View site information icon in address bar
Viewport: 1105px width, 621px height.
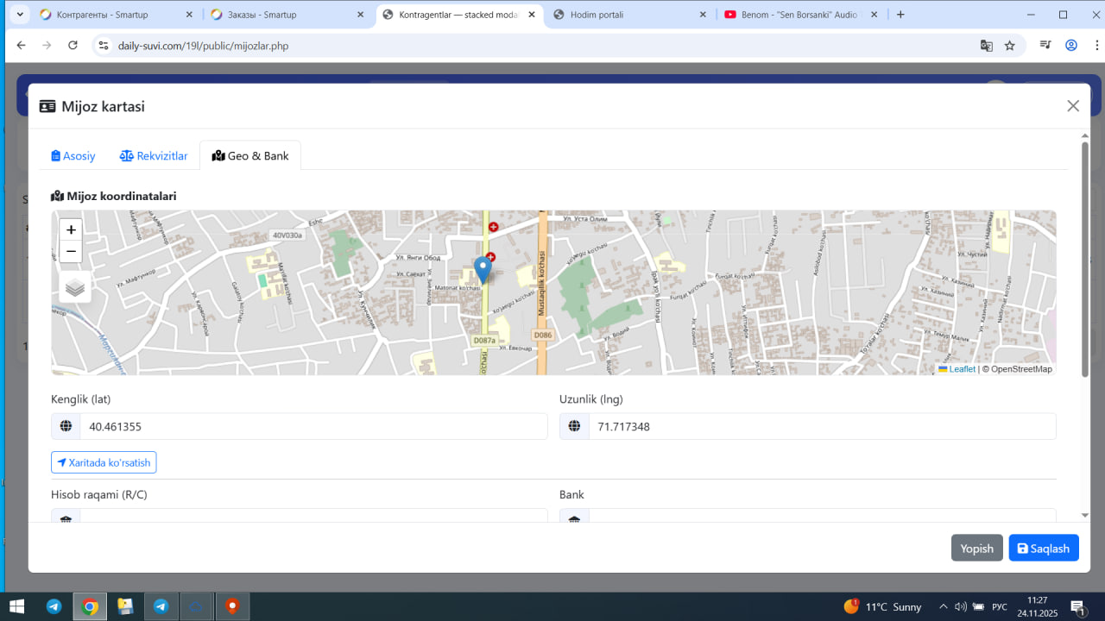(x=104, y=46)
